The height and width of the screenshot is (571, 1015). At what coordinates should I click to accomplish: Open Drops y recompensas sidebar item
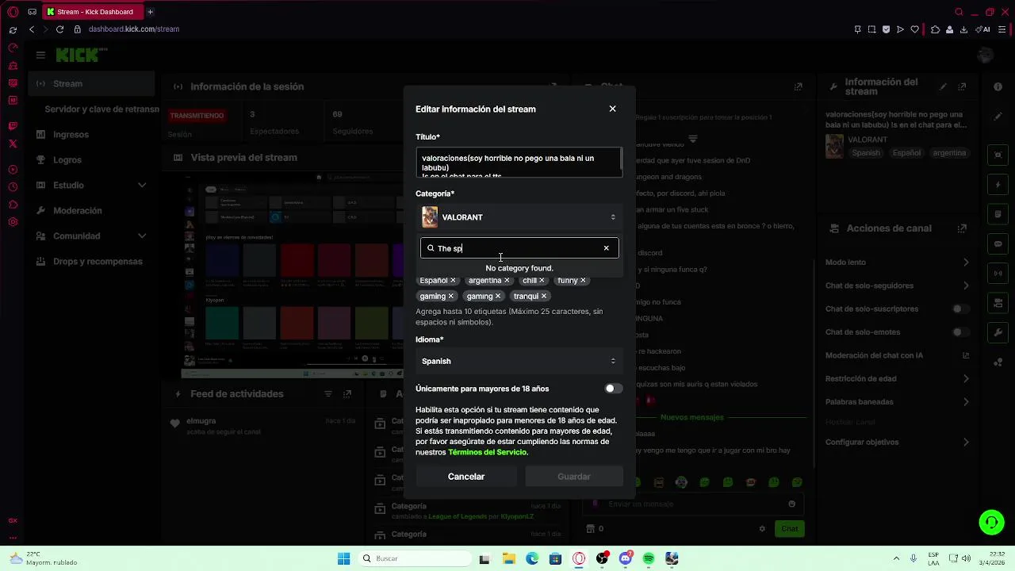click(92, 261)
